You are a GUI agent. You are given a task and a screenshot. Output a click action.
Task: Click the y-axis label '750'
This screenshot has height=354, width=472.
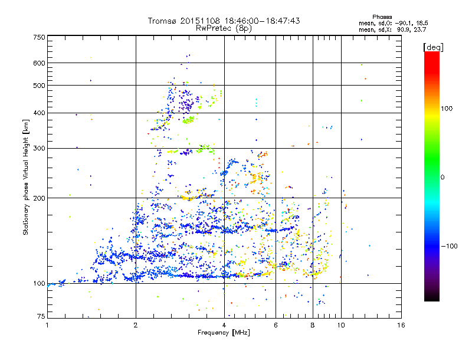point(39,37)
